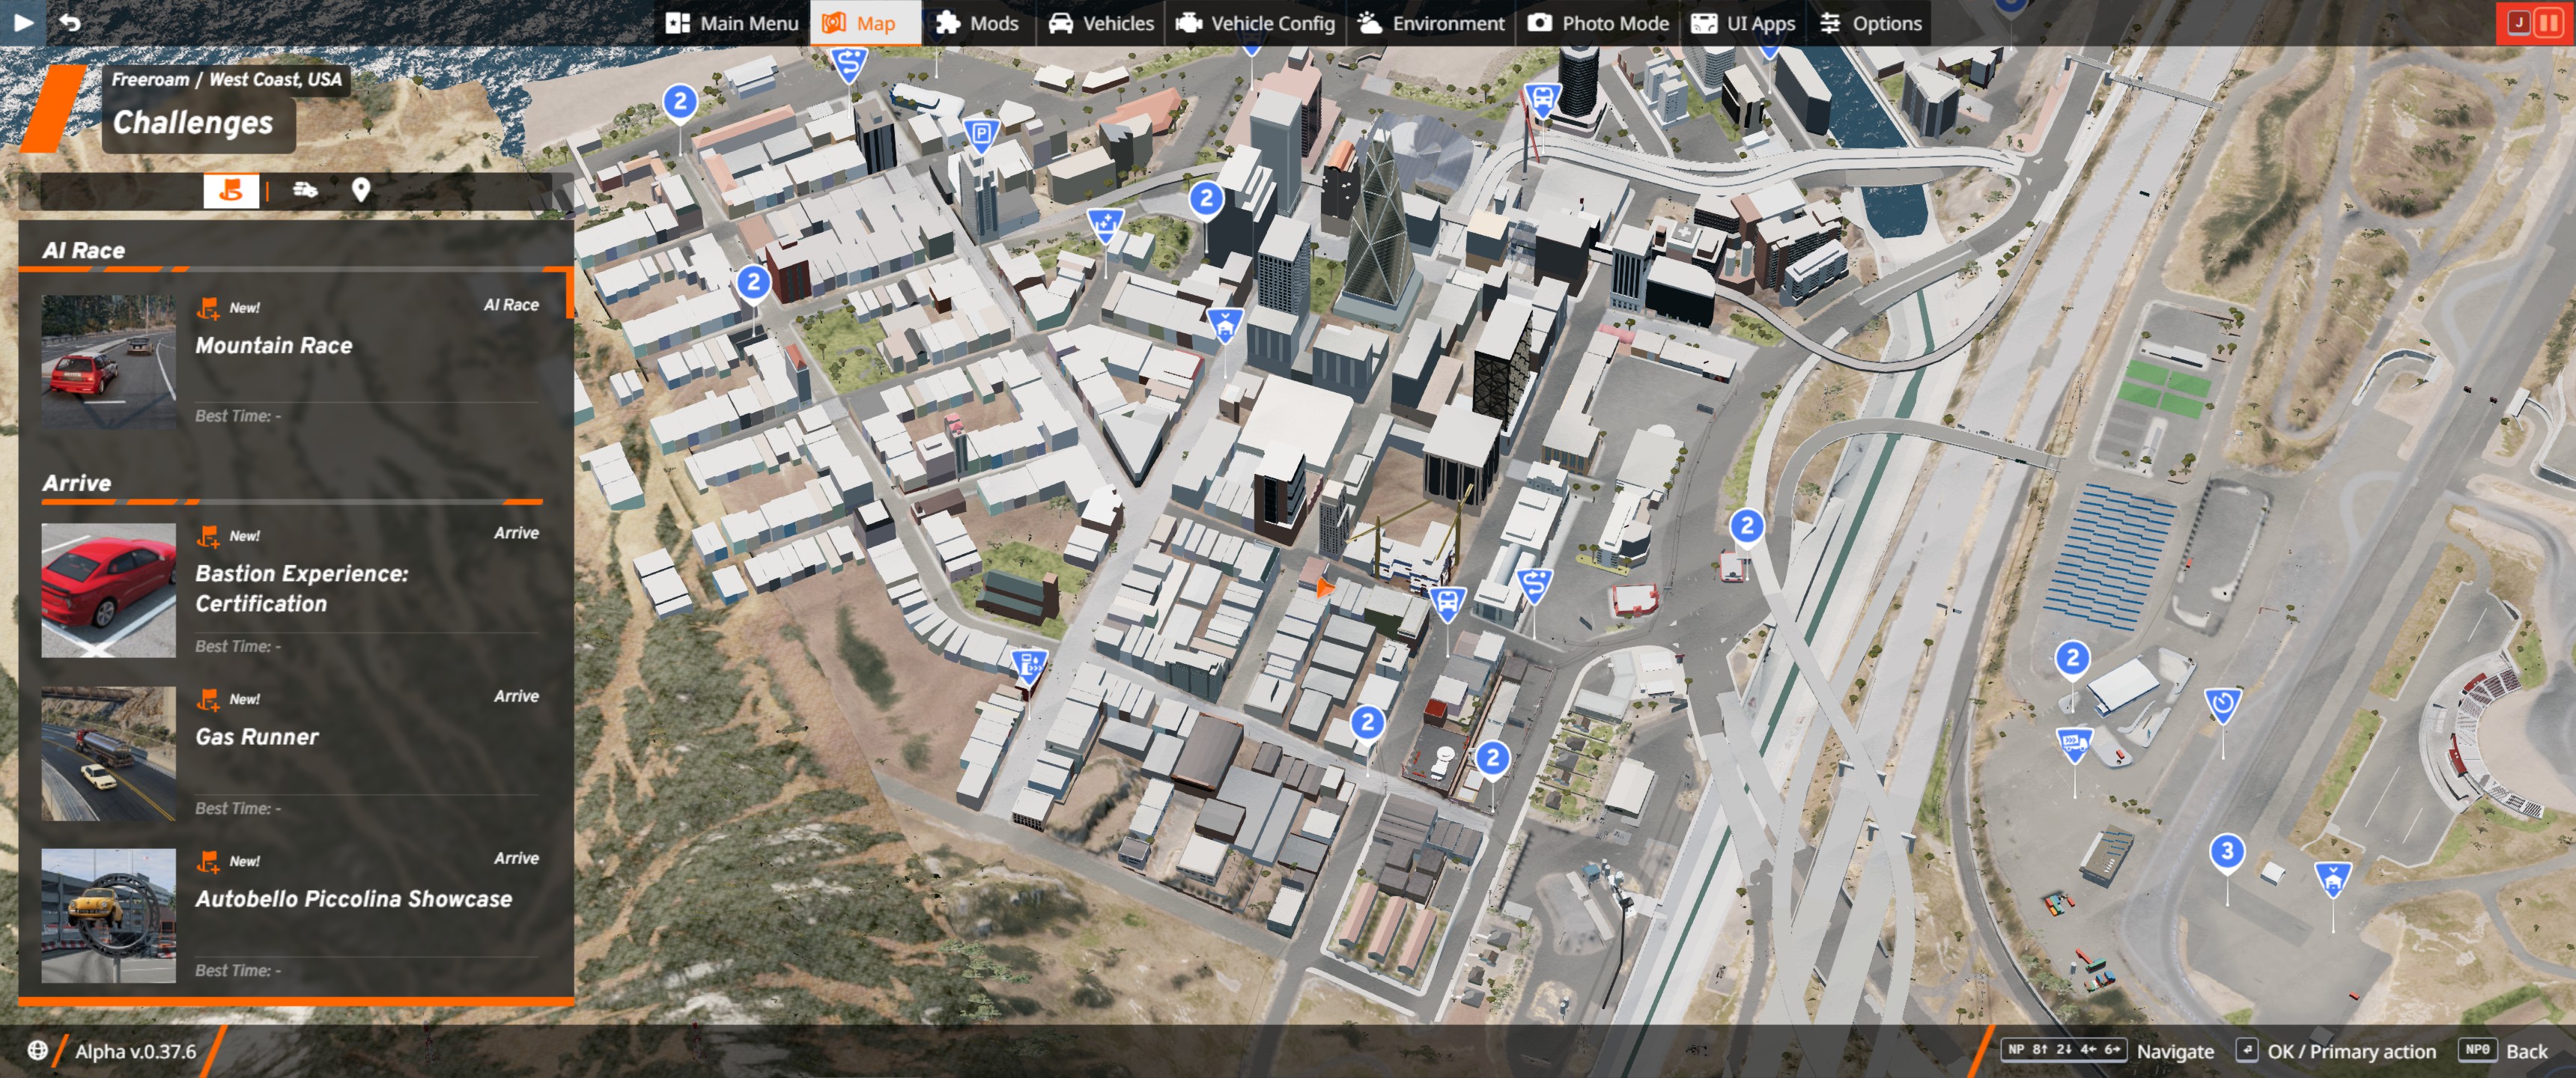Select the Mountain Race challenge
Viewport: 2576px width, 1078px height.
pos(273,346)
